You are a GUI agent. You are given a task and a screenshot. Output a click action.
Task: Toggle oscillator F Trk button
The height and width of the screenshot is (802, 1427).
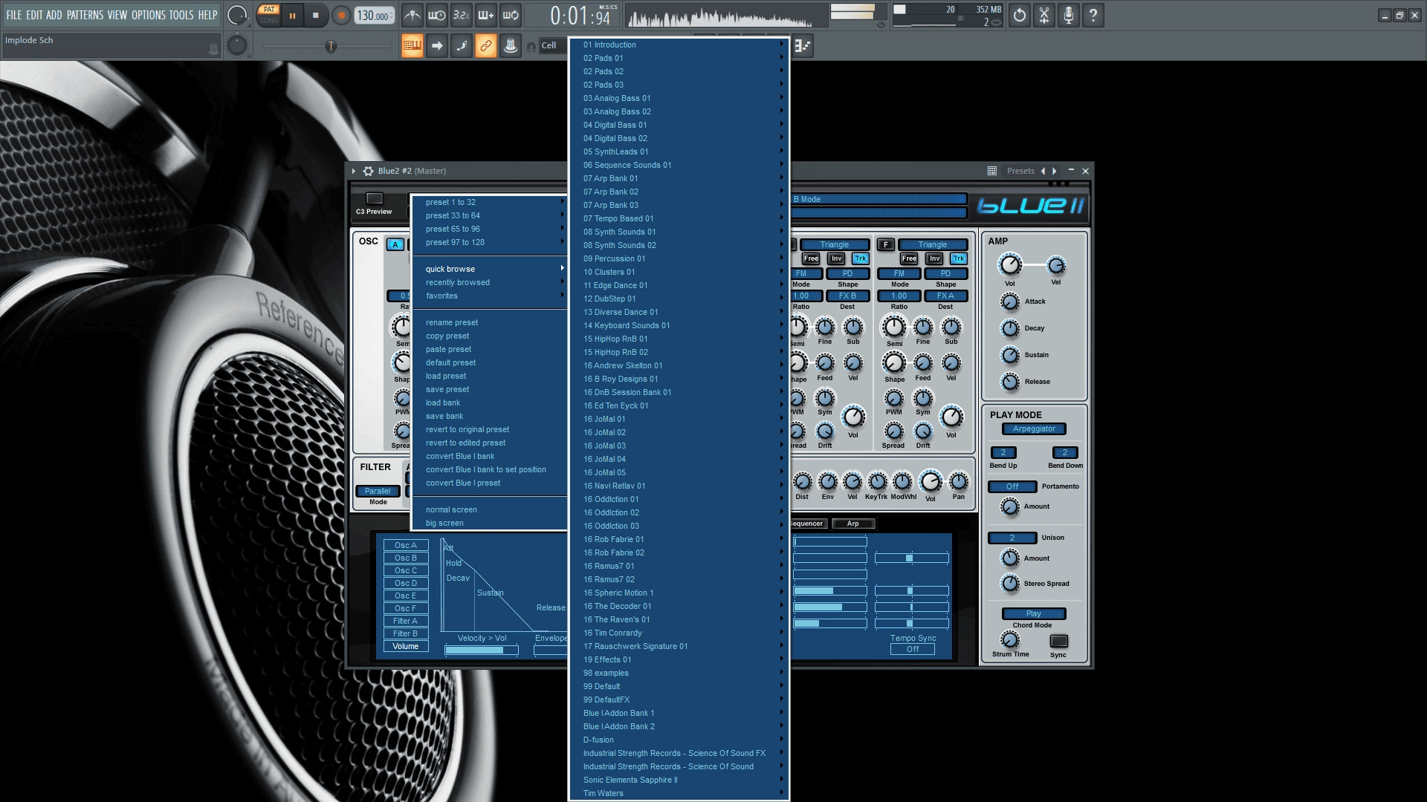click(958, 258)
